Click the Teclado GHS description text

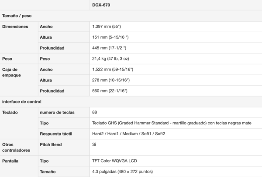point(172,123)
